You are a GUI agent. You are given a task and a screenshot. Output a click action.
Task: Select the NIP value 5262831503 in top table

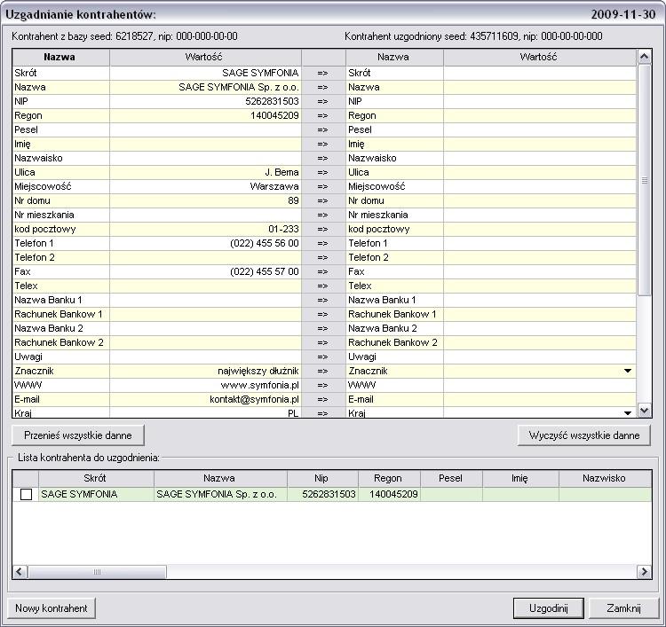tap(272, 101)
